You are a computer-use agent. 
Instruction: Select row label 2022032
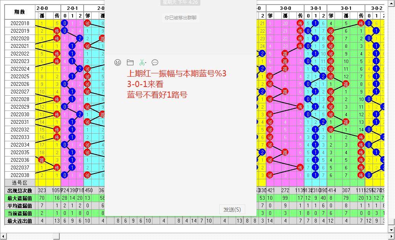click(20, 129)
